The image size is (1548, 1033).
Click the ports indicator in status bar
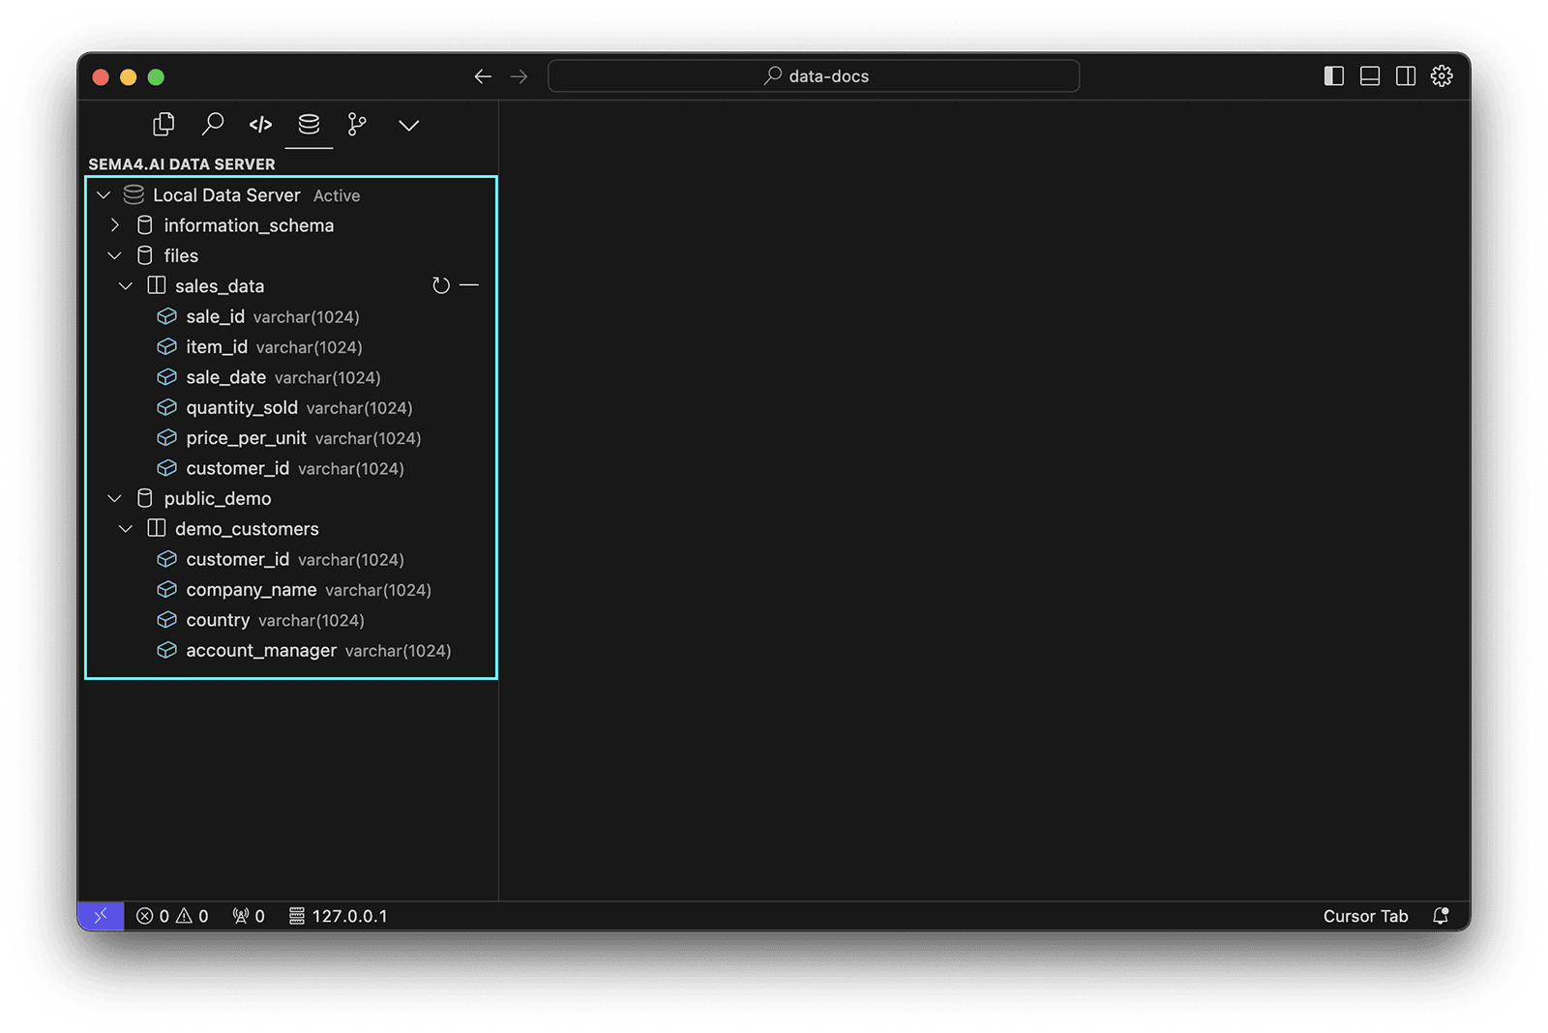tap(248, 915)
